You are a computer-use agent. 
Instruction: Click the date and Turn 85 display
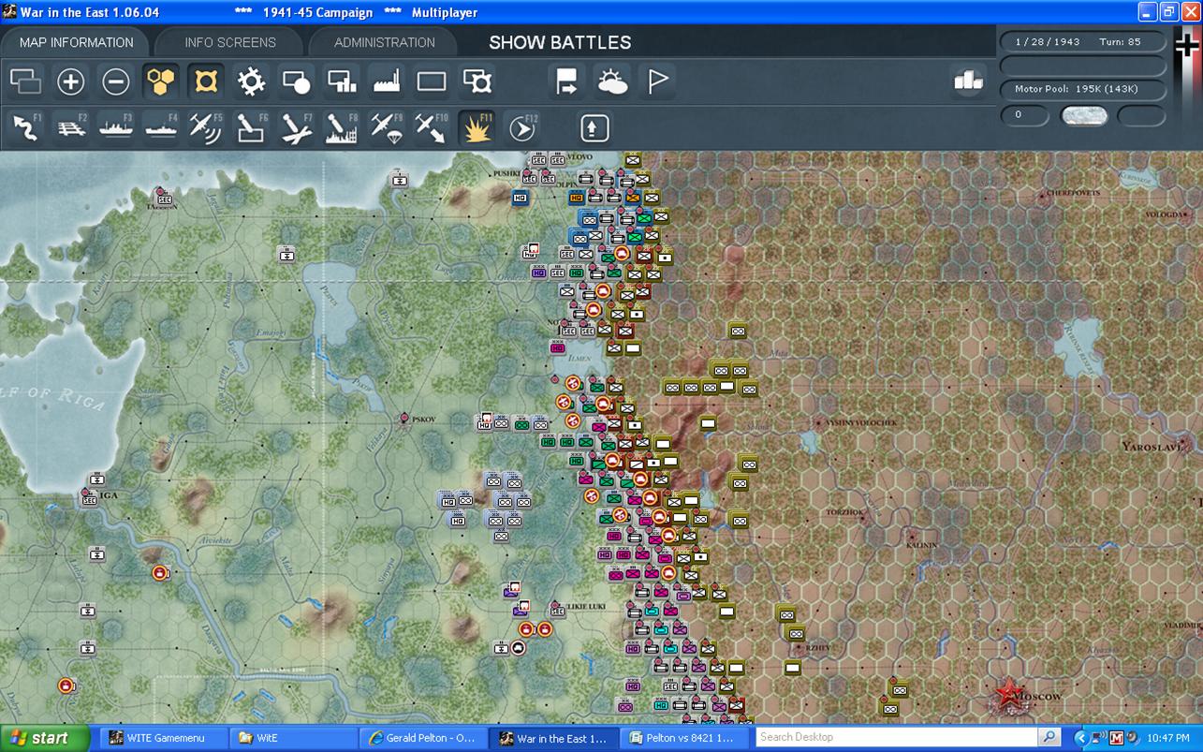coord(1083,42)
